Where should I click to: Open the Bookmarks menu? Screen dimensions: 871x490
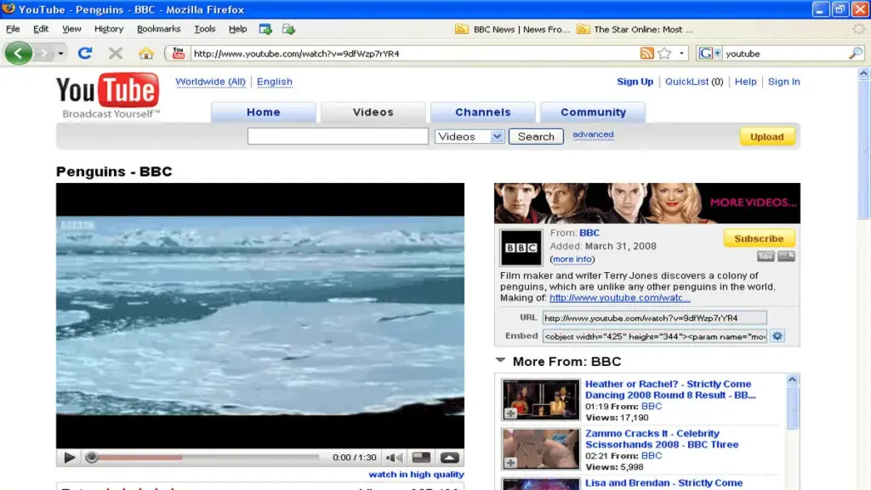click(x=158, y=29)
